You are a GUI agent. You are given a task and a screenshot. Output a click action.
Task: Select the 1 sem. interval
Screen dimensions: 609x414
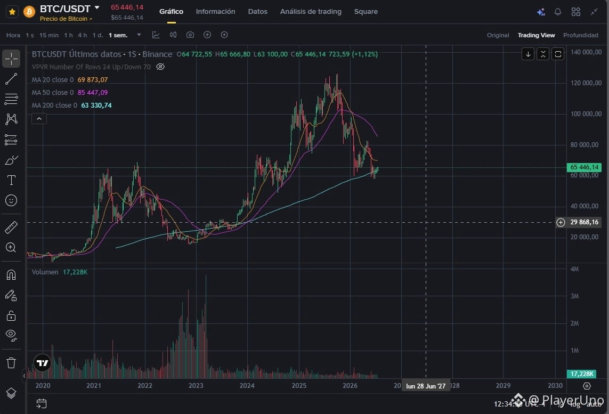coord(118,35)
